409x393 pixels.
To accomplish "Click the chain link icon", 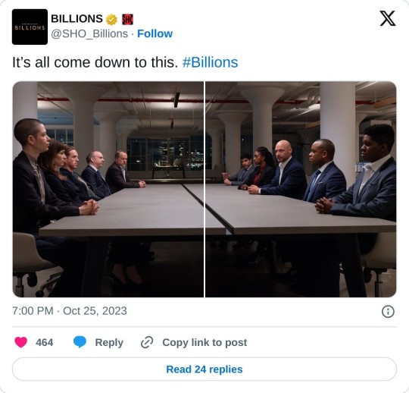I will pos(147,342).
